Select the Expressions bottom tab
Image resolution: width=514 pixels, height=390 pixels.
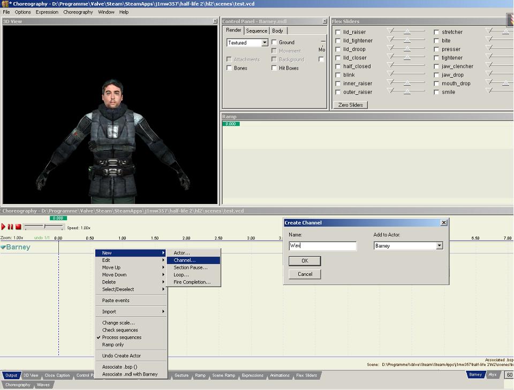(x=252, y=375)
